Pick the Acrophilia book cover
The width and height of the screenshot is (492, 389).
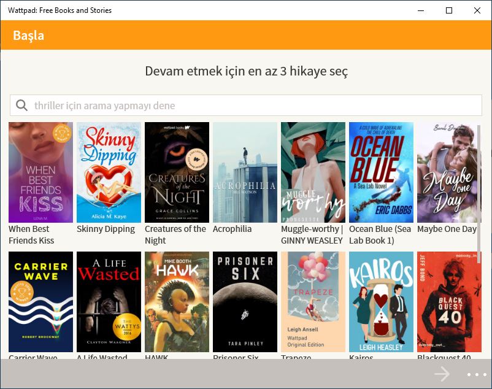click(245, 172)
